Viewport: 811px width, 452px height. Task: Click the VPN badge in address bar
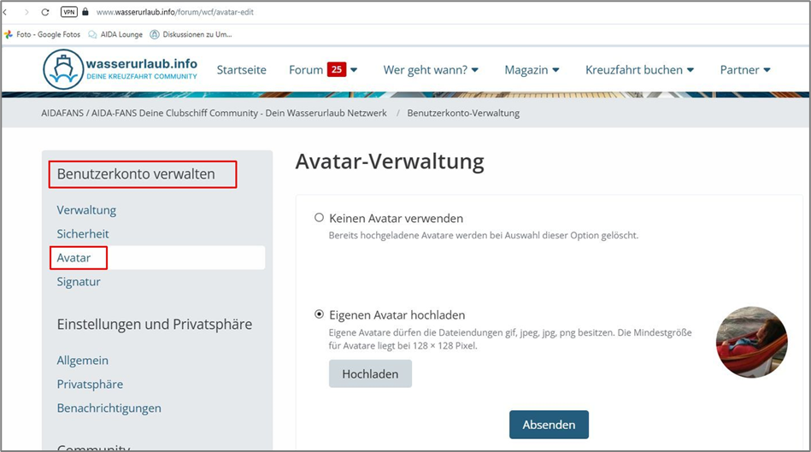(69, 13)
